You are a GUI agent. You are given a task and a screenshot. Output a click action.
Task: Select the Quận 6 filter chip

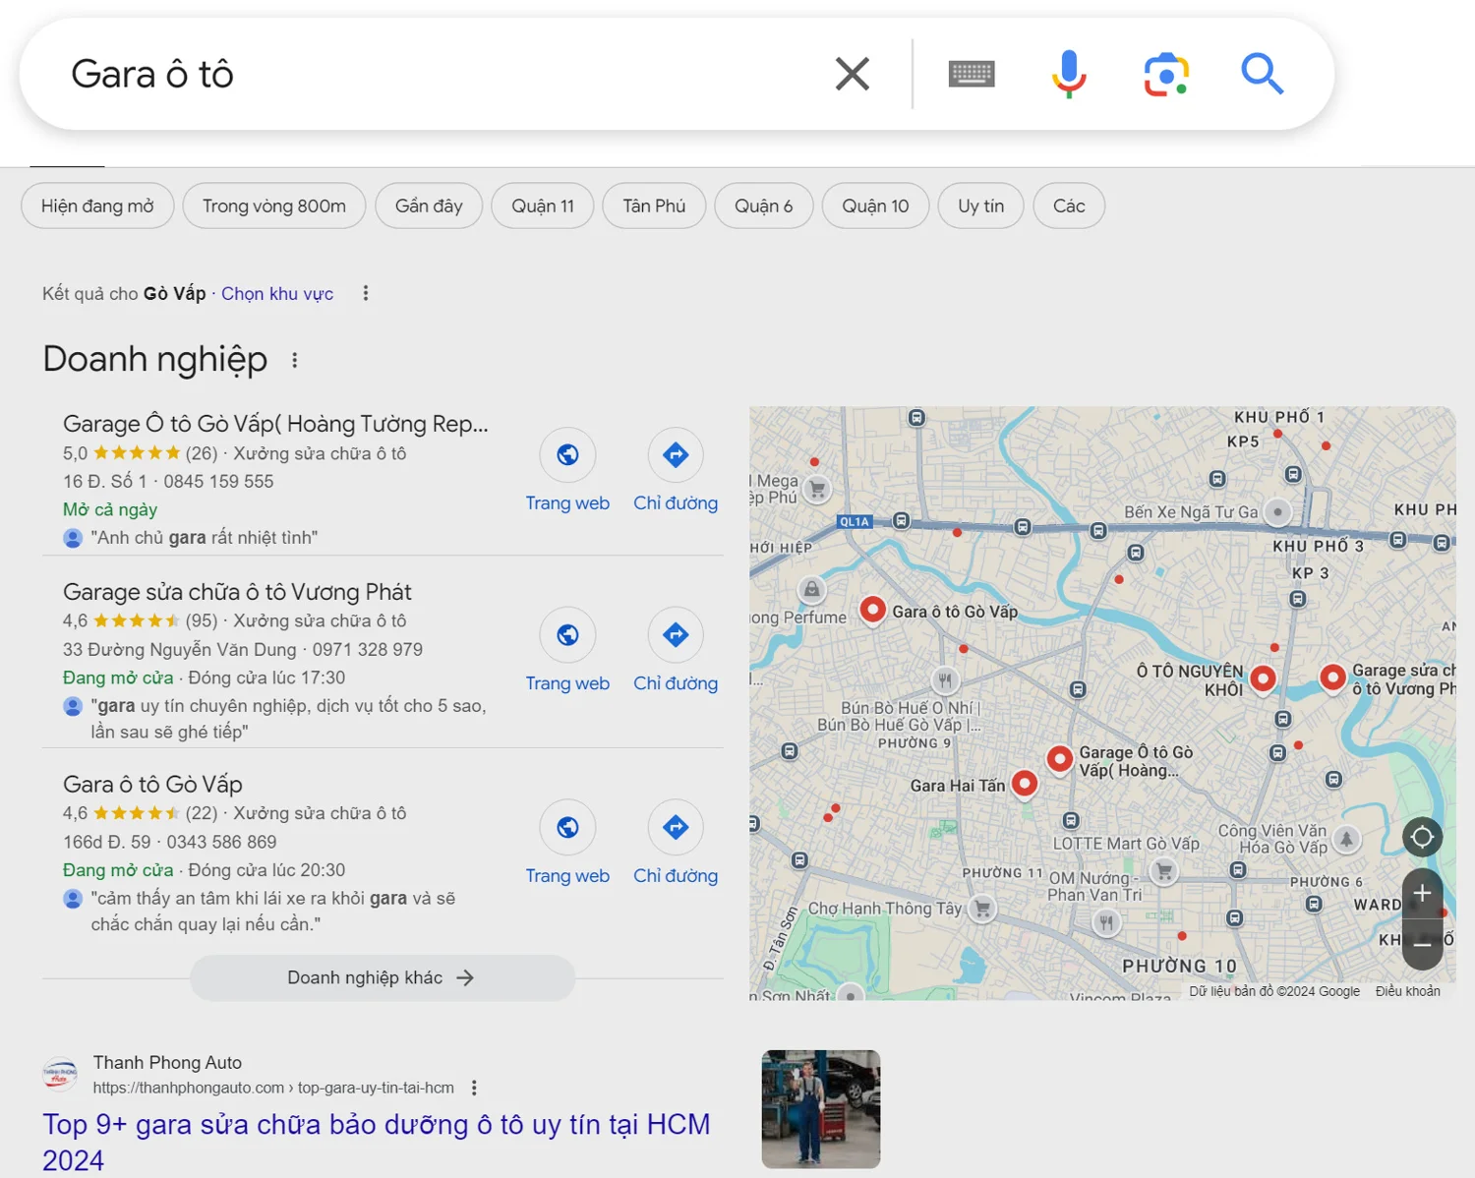point(763,206)
